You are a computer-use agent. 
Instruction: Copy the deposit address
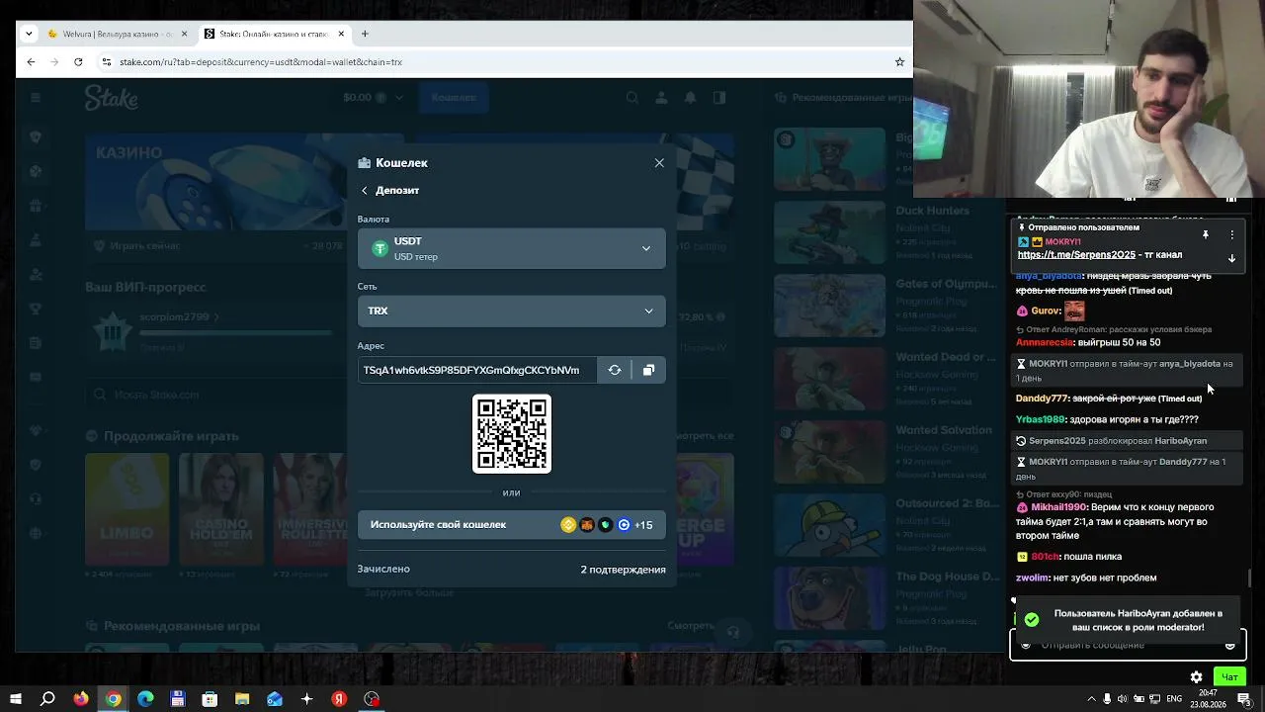click(x=648, y=370)
